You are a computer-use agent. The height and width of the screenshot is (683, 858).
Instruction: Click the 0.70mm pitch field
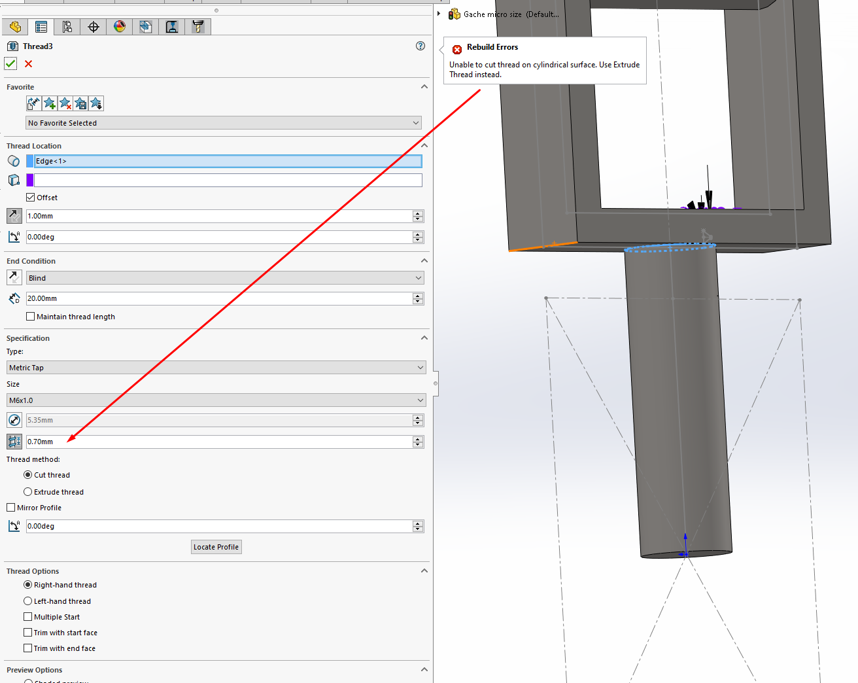click(x=219, y=442)
